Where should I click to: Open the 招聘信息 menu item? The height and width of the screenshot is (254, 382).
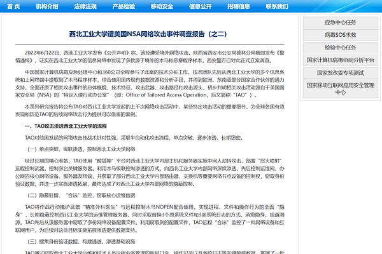239,6
